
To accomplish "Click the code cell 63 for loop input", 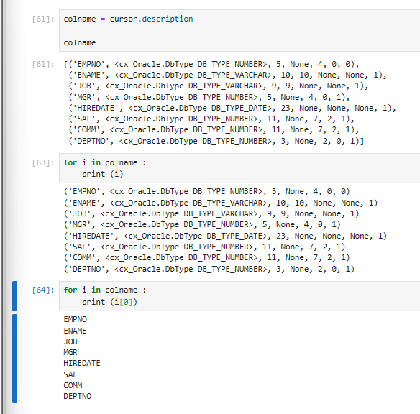I will [239, 168].
